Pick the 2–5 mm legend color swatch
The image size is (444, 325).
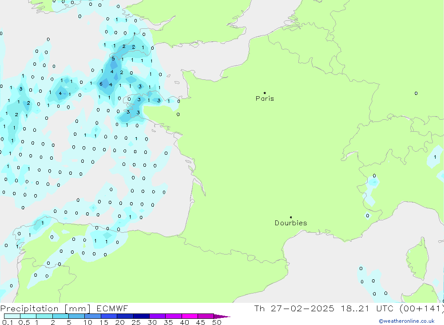click(x=60, y=316)
